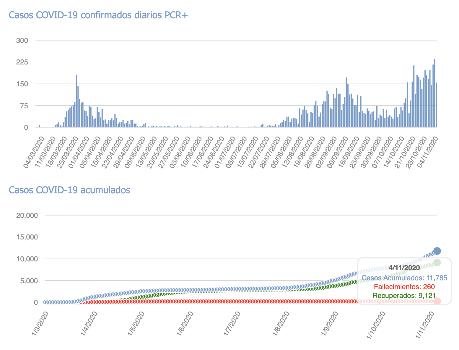Screen dimensions: 459x350
Task: Select the large green end marker for recovered cases
Action: pyautogui.click(x=437, y=262)
